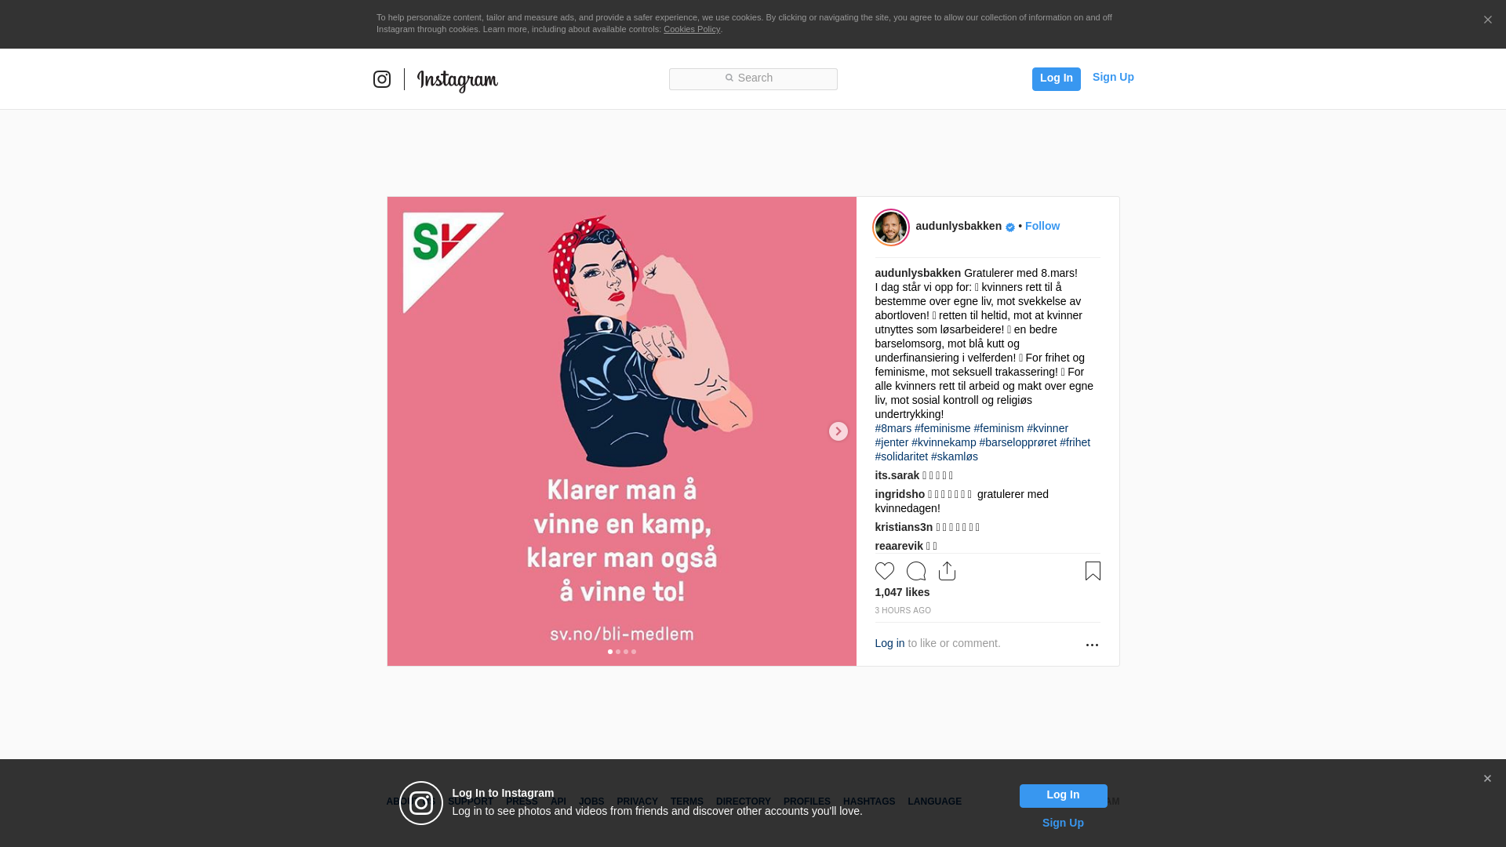Open audunlysbakken profile picture
The height and width of the screenshot is (847, 1506).
pos(891,227)
